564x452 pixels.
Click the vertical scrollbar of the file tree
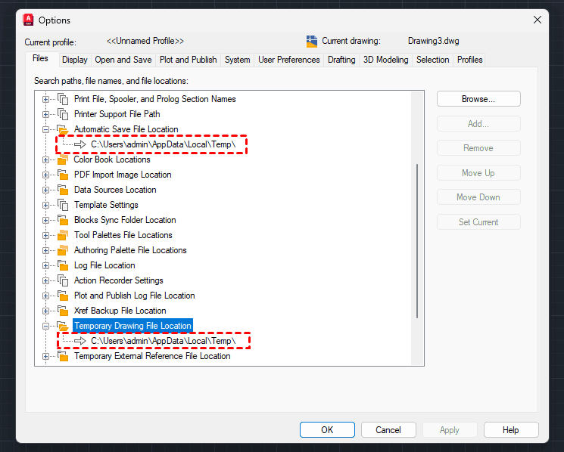point(417,242)
